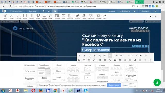Insert an image into text
This screenshot has height=93, width=165.
115,60
